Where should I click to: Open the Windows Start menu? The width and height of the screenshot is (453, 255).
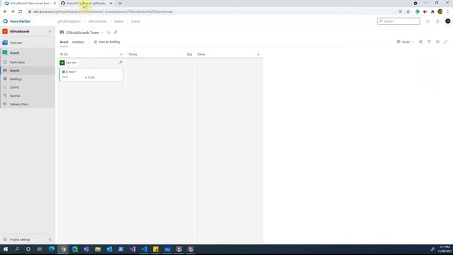[x=6, y=249]
